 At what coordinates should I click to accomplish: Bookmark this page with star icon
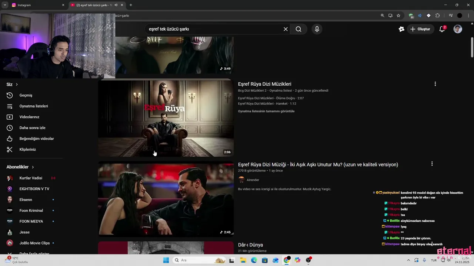(x=398, y=16)
